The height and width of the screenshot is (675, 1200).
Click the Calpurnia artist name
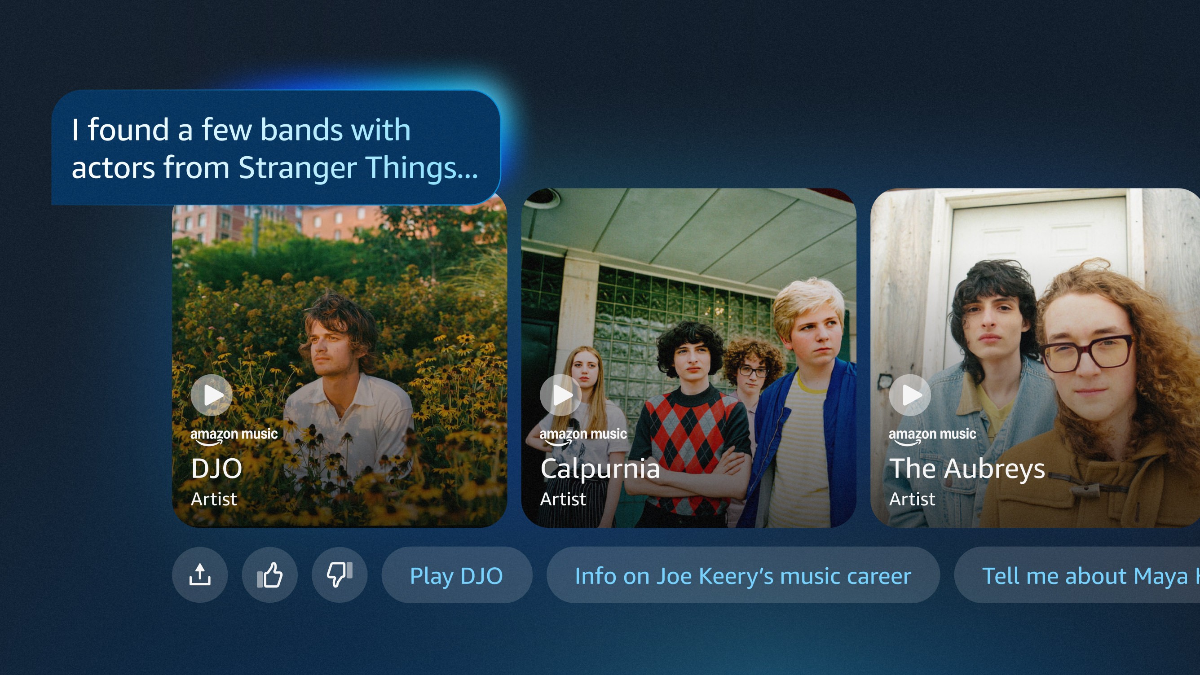click(x=600, y=468)
